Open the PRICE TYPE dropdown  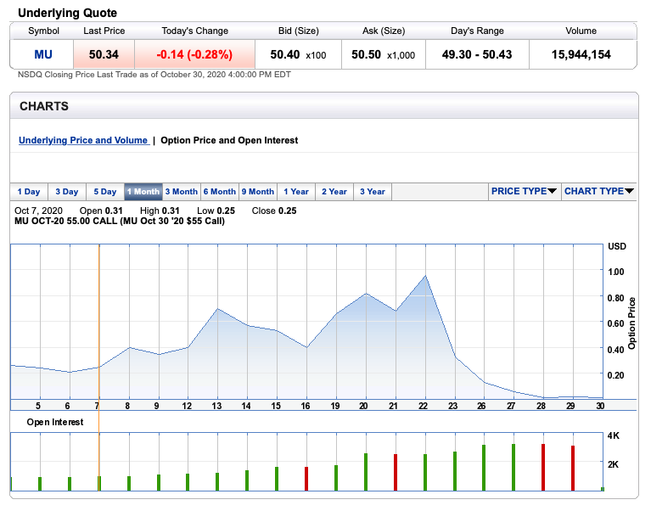point(523,191)
